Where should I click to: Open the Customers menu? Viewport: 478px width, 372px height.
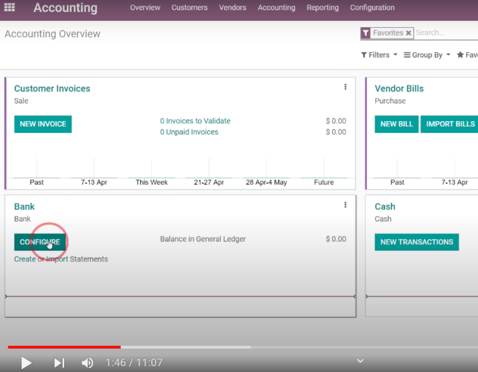coord(189,8)
